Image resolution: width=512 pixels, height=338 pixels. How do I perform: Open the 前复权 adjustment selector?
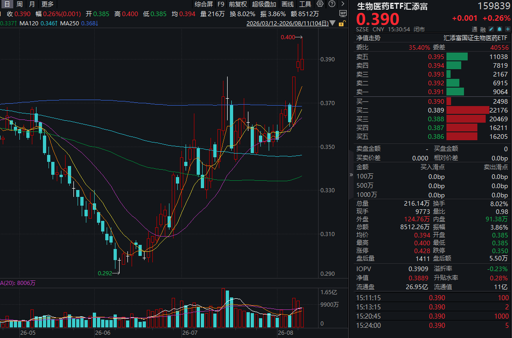pyautogui.click(x=238, y=4)
